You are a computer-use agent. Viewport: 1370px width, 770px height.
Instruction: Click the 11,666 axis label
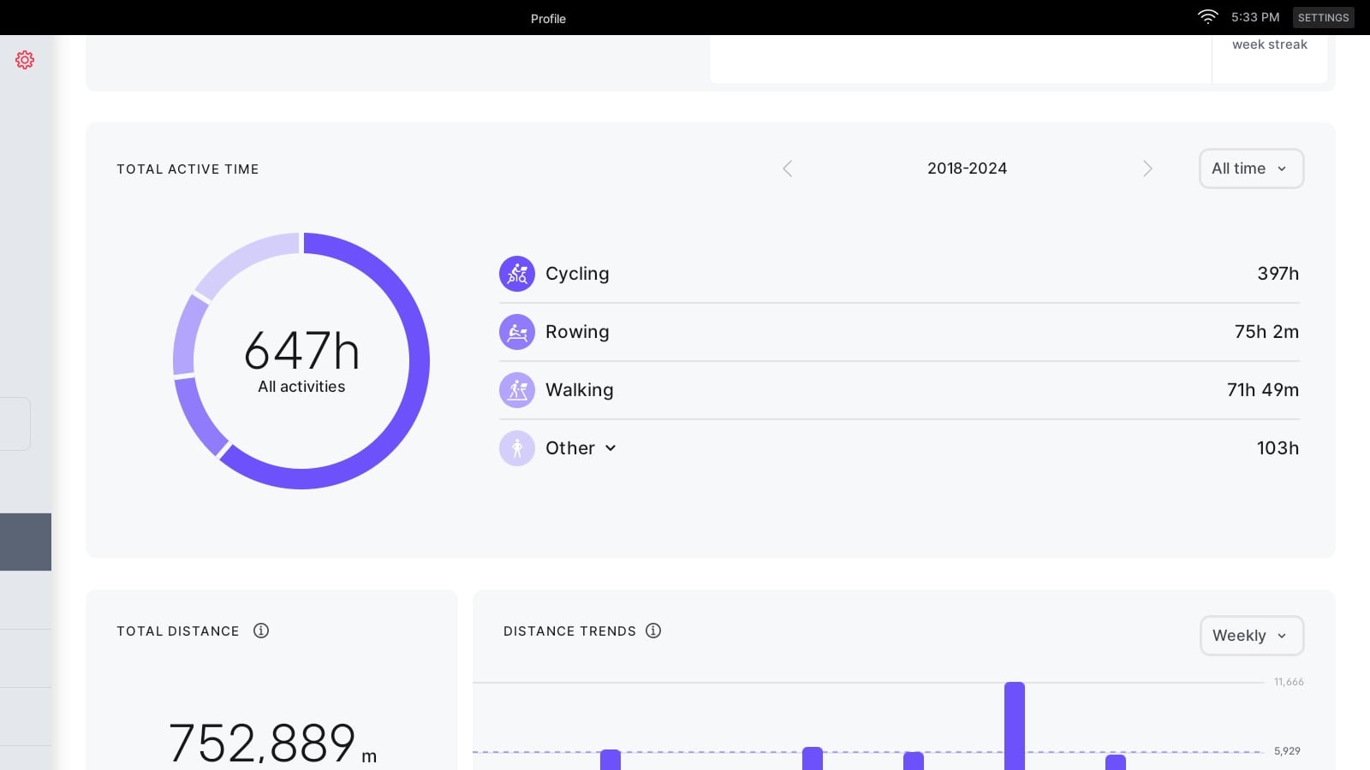coord(1289,682)
